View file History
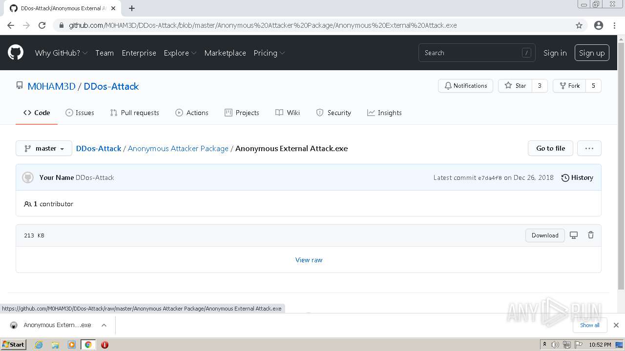This screenshot has width=625, height=351. coord(577,177)
